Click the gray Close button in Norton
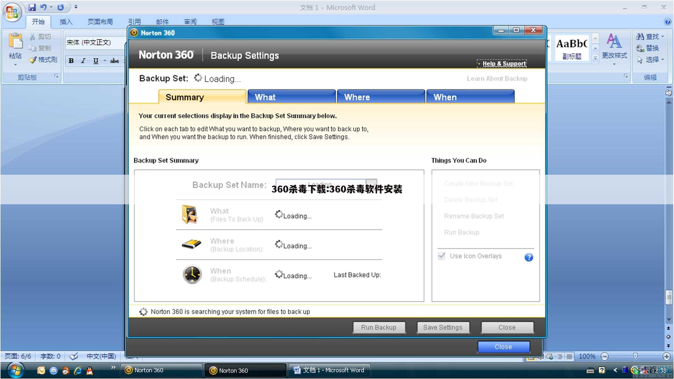This screenshot has width=674, height=379. 507,327
